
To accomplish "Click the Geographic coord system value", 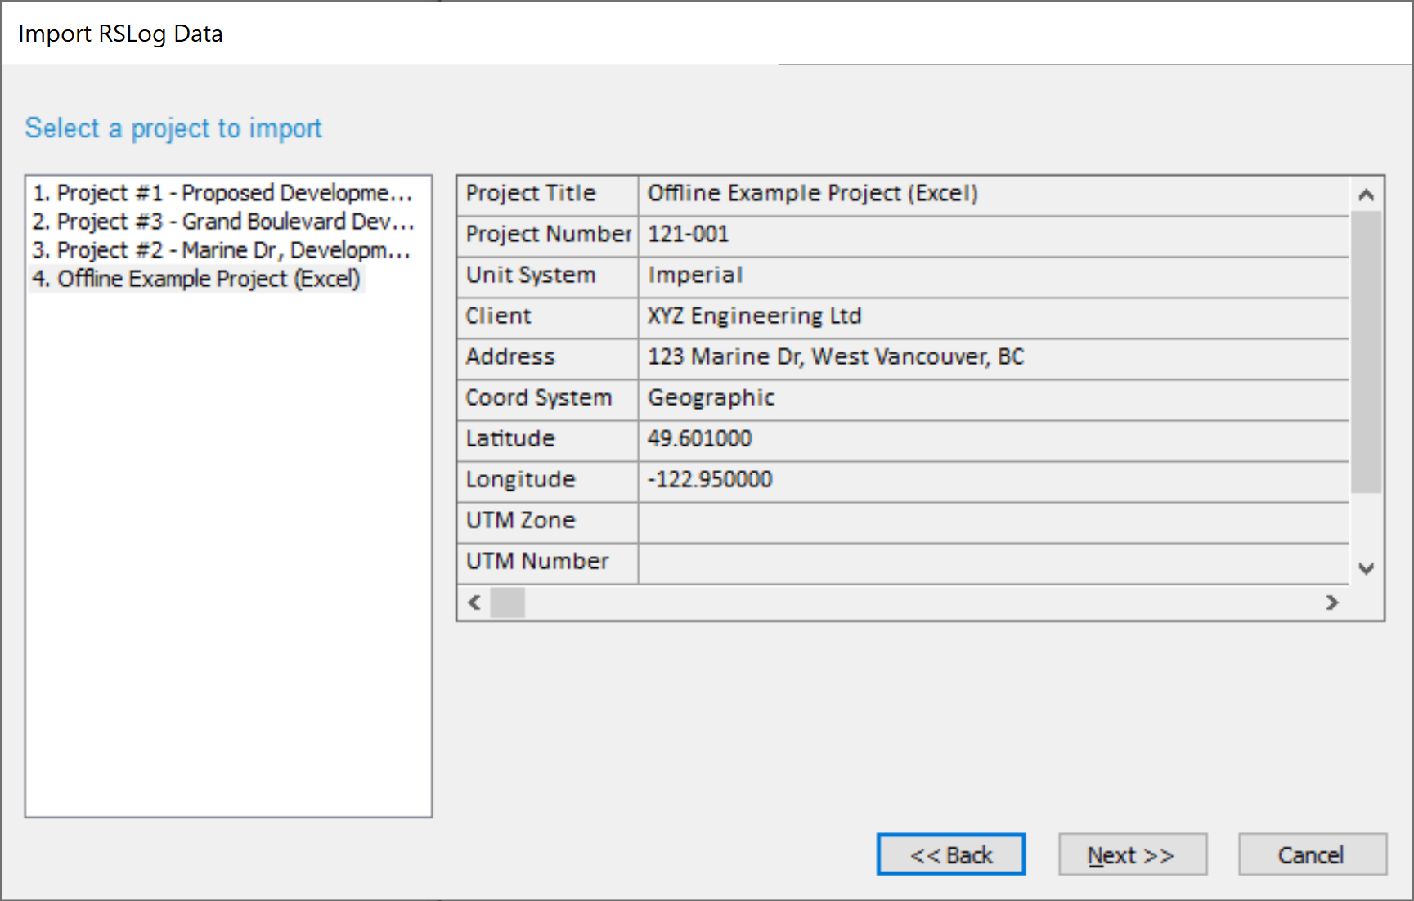I will (994, 400).
